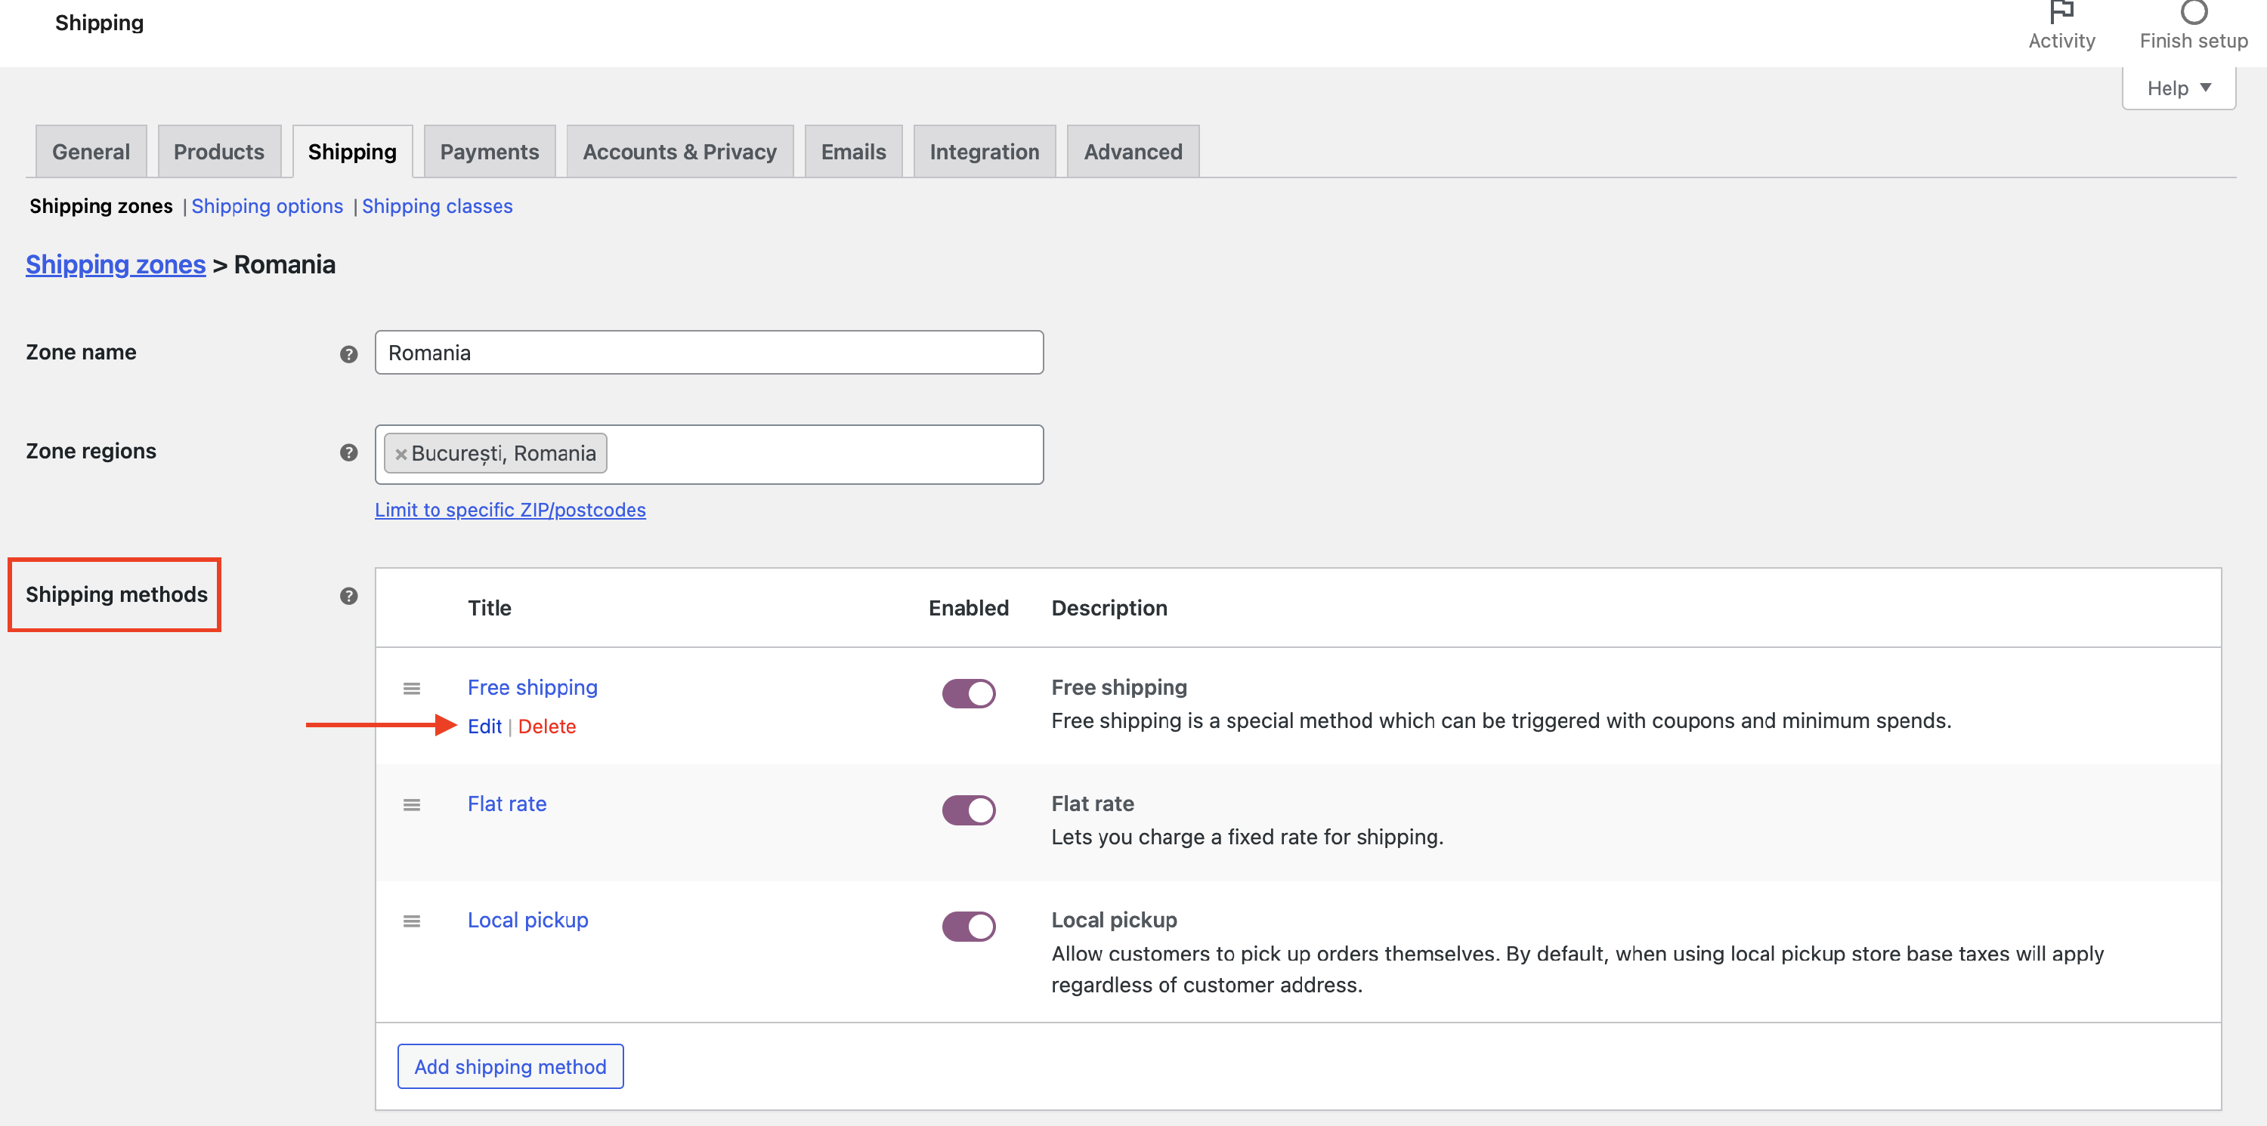Expand the Help dropdown
Image resolution: width=2267 pixels, height=1126 pixels.
[2178, 88]
